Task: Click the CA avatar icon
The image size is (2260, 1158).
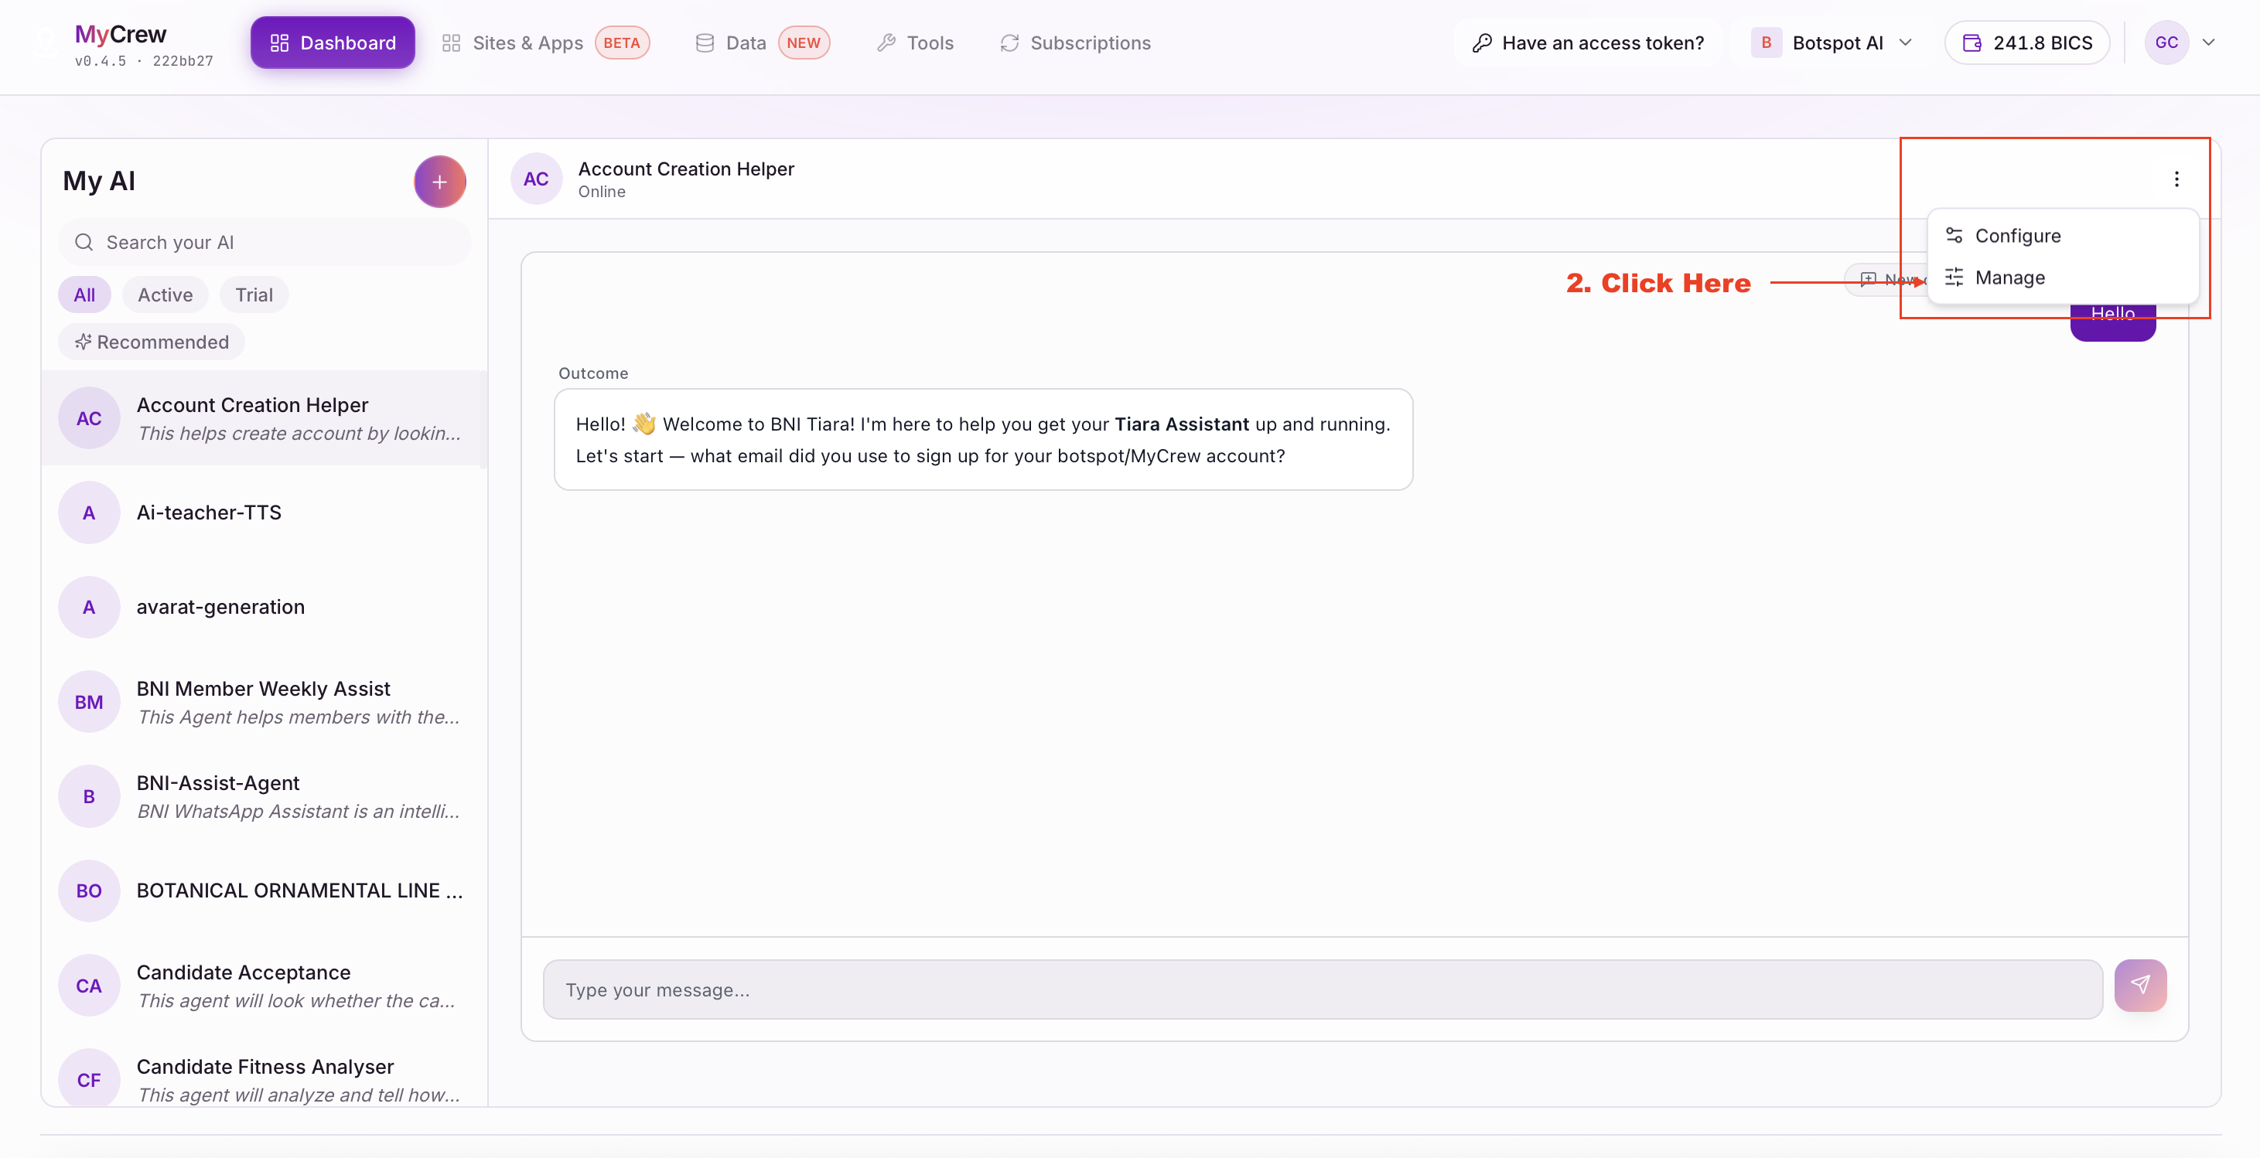Action: [89, 986]
